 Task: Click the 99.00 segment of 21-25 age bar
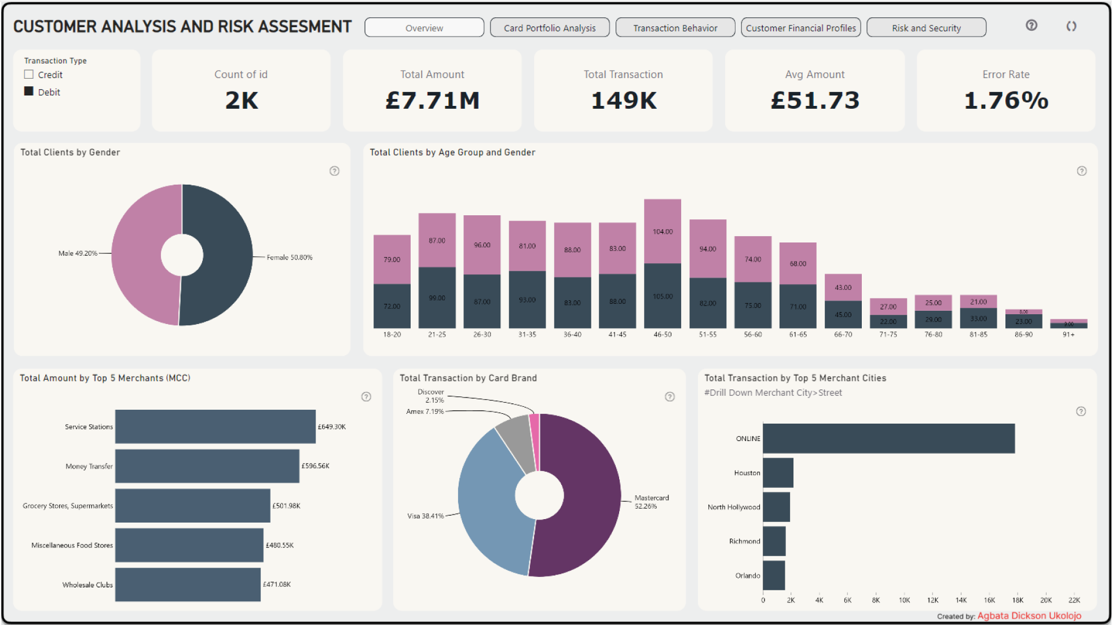(437, 298)
